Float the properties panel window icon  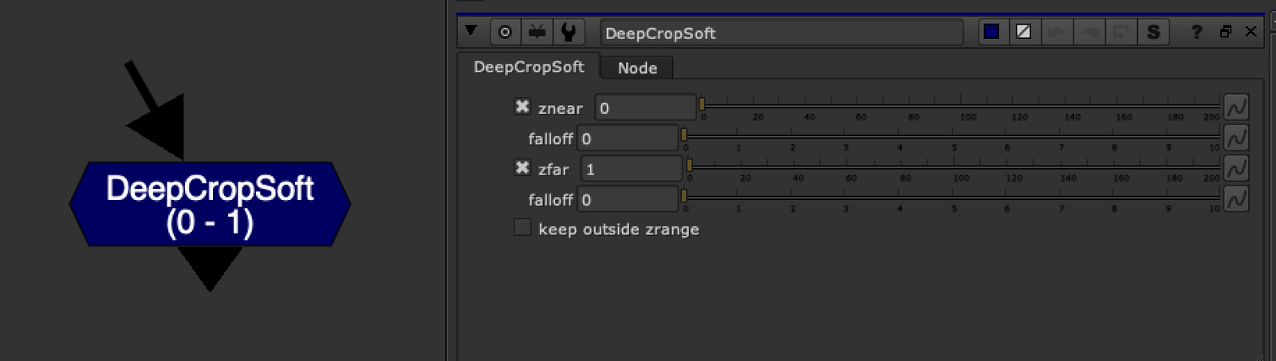[x=1226, y=31]
